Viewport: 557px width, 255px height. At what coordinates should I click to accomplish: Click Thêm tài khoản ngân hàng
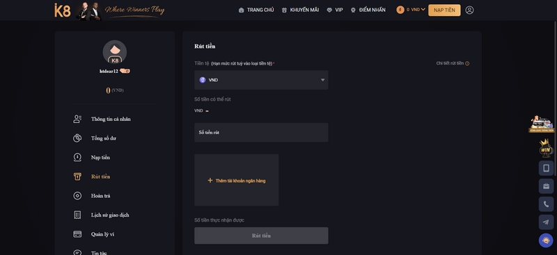coord(237,181)
